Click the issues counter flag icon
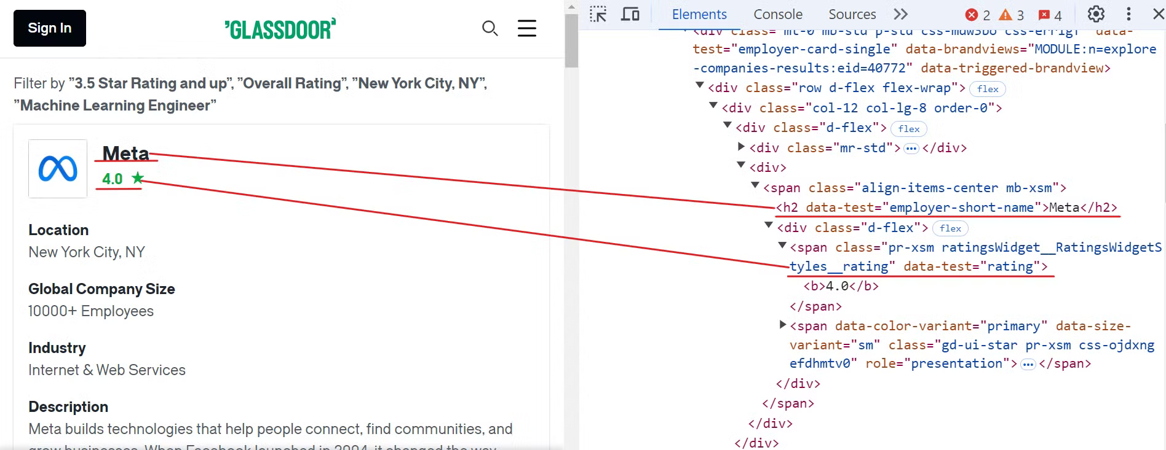This screenshot has height=450, width=1166. 1044,15
